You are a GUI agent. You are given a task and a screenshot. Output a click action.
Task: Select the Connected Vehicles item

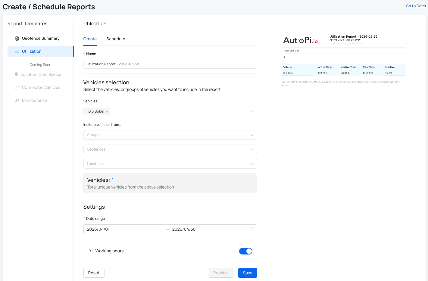[x=40, y=87]
